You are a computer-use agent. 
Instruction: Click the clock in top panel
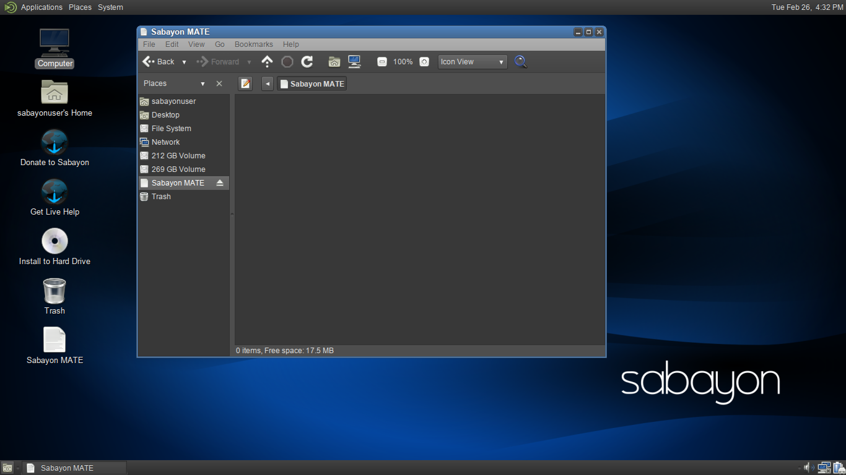[x=807, y=7]
